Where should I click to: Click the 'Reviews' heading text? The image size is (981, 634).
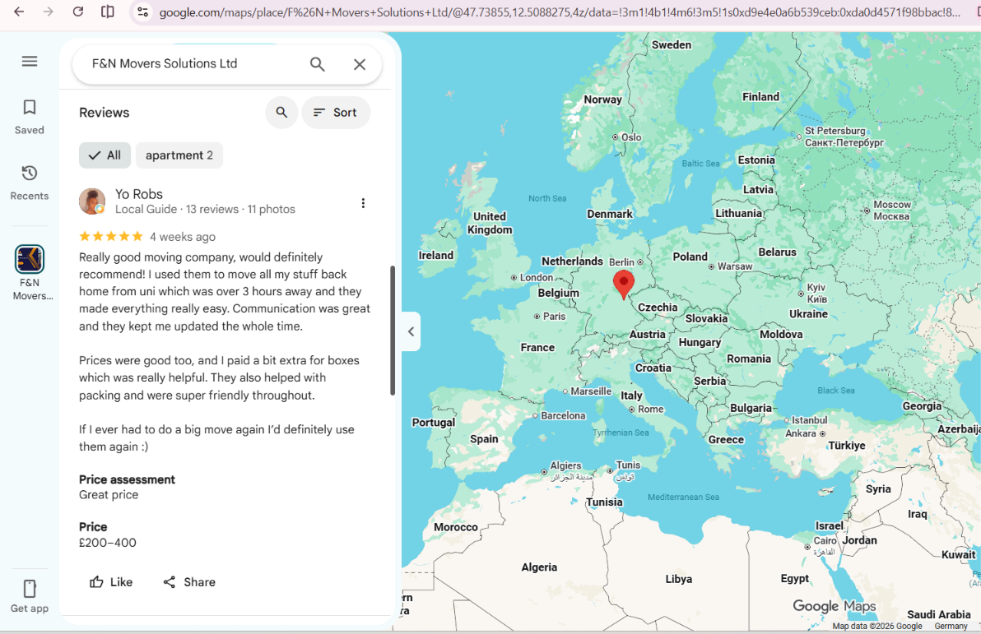click(x=104, y=113)
